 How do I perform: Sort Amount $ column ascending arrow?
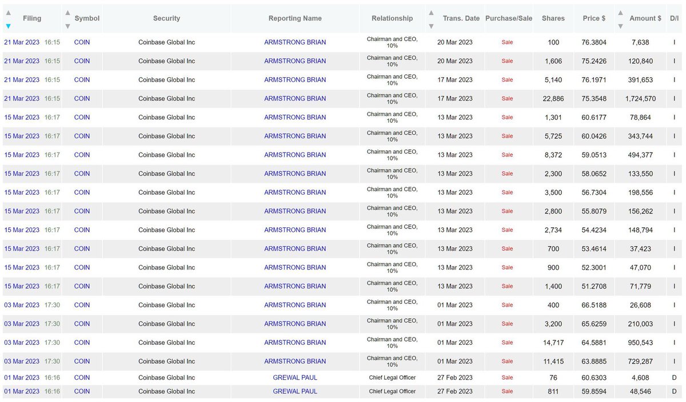[x=620, y=12]
